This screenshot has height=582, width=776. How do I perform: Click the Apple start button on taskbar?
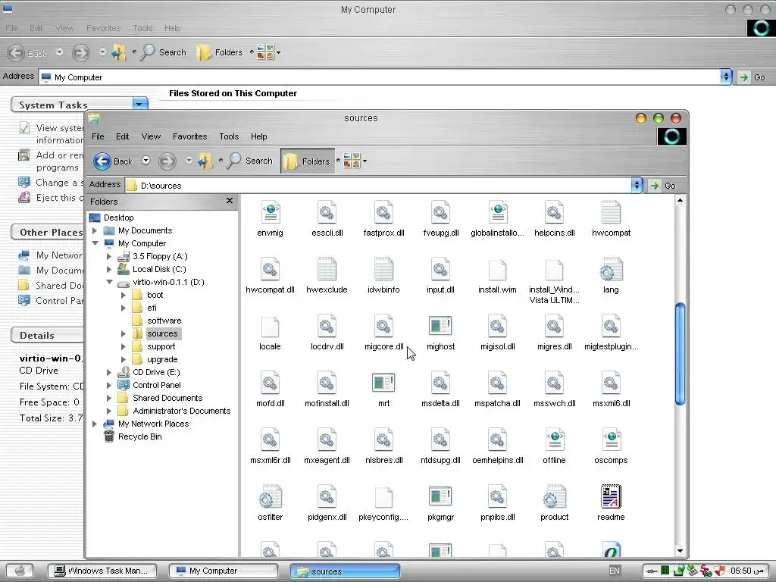pyautogui.click(x=20, y=571)
